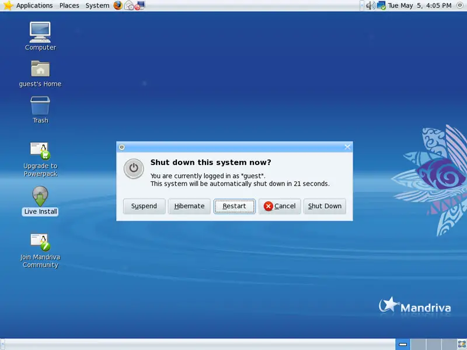
Task: Click the bottom-right panel applet icon
Action: pyautogui.click(x=462, y=344)
